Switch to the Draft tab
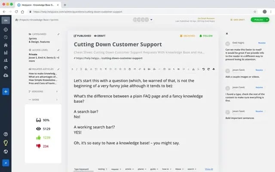Viewport: 275px width, 172px height. coord(100,36)
